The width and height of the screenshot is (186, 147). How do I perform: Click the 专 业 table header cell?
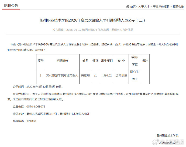(121, 62)
